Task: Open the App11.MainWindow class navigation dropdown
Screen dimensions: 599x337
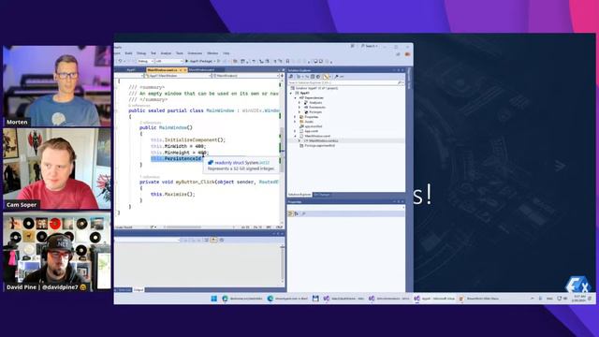Action: (x=178, y=76)
